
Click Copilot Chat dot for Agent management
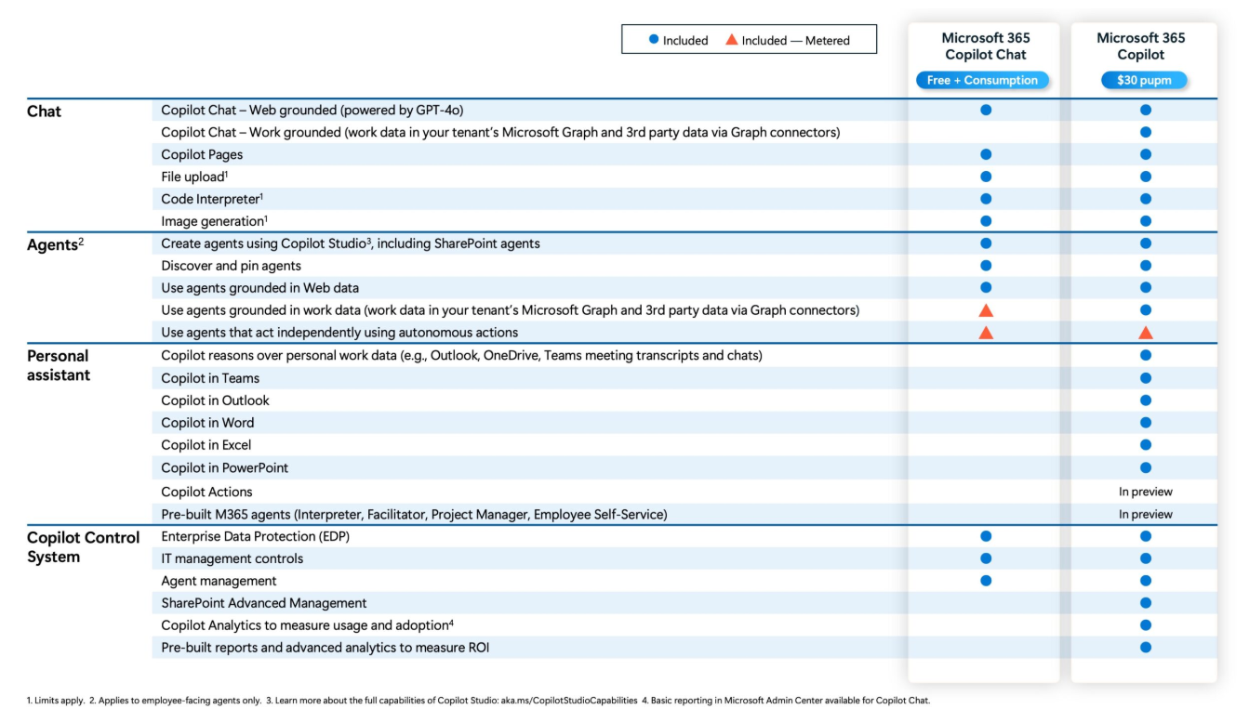[986, 581]
